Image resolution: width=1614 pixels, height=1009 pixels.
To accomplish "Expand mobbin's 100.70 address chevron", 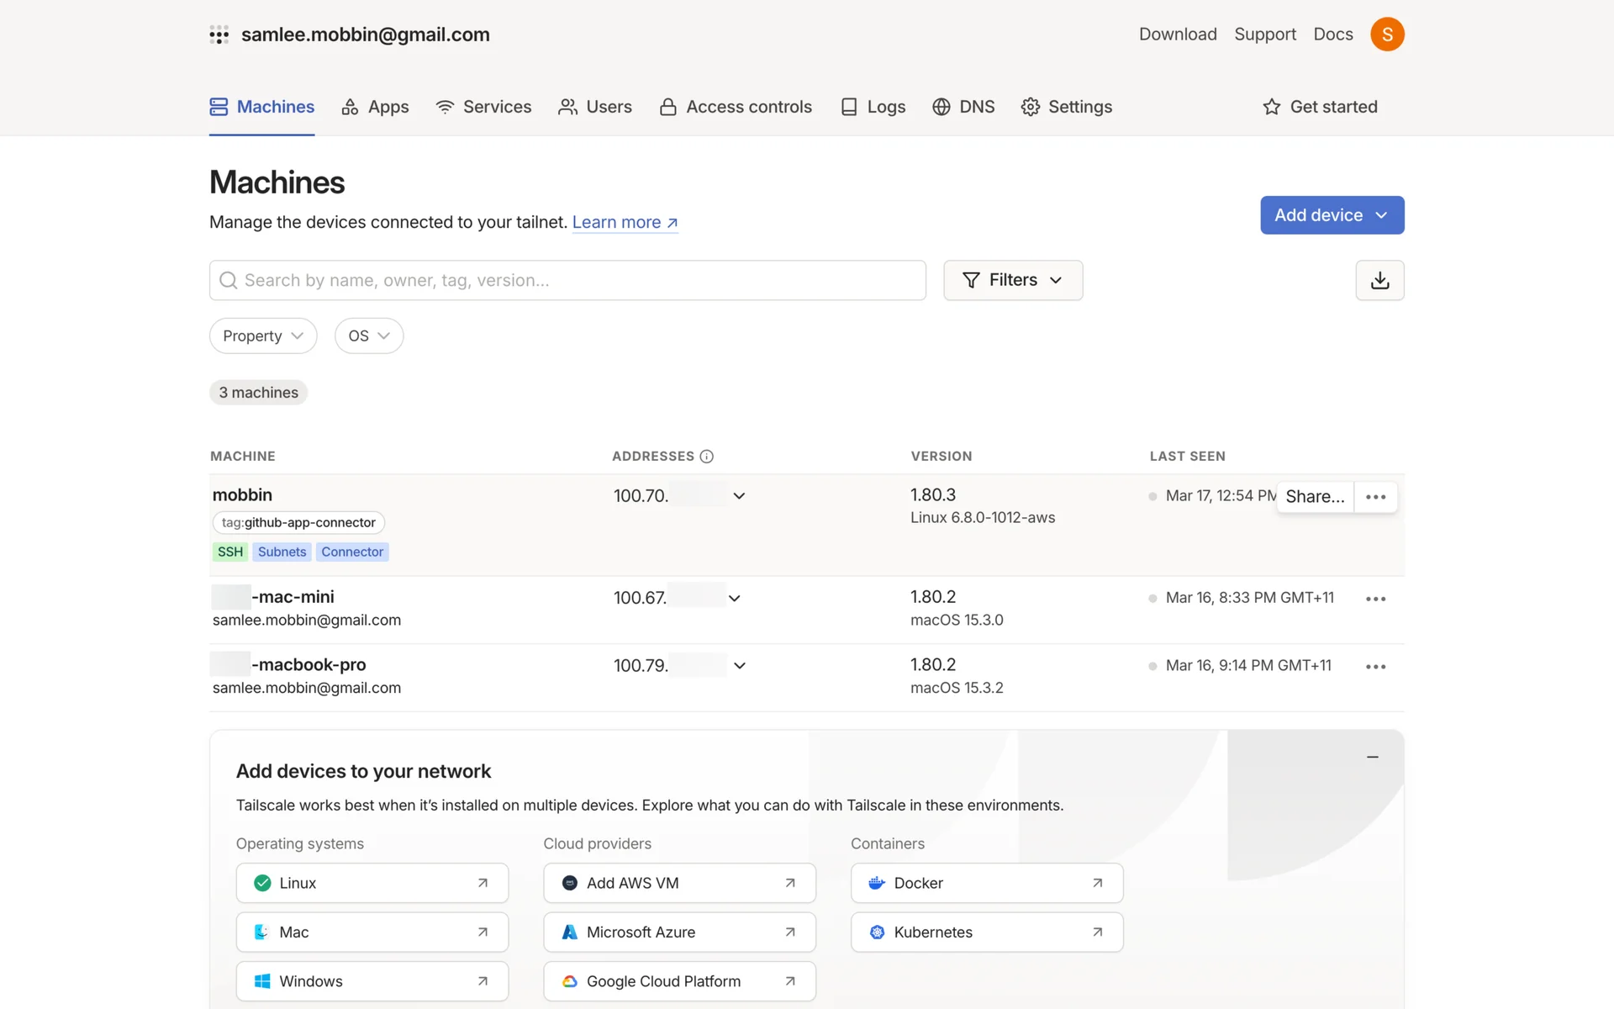I will (739, 496).
